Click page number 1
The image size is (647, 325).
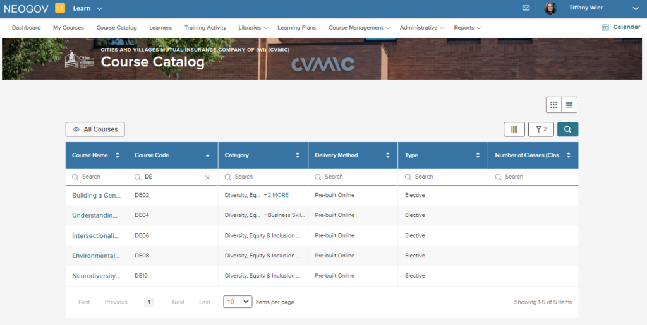tap(149, 302)
